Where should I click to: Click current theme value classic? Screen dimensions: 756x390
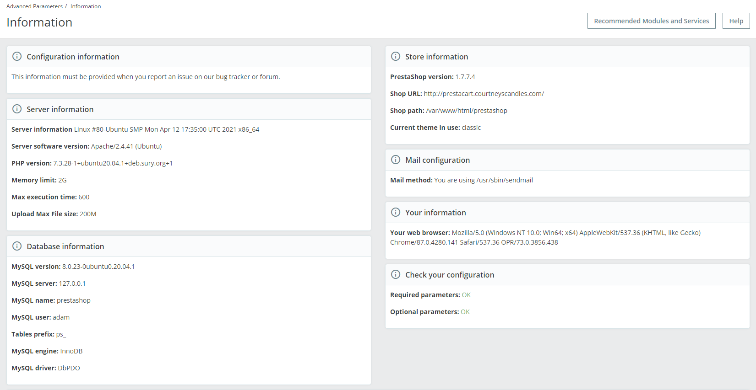[471, 128]
